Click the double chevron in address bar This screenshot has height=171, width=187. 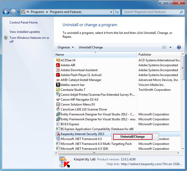pos(28,12)
